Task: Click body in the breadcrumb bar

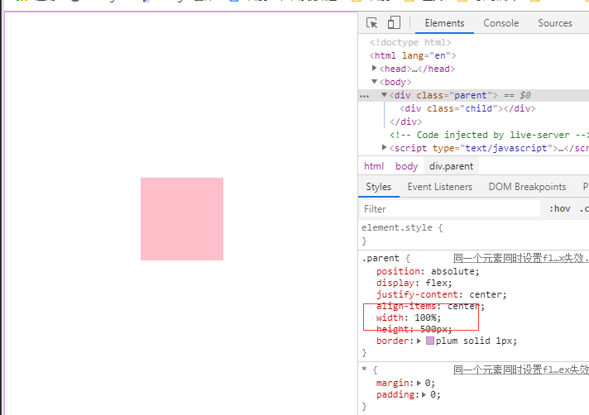Action: [x=406, y=166]
